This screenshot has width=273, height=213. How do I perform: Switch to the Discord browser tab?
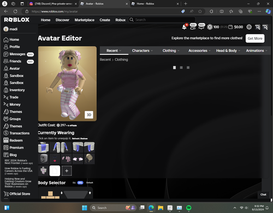(53, 4)
